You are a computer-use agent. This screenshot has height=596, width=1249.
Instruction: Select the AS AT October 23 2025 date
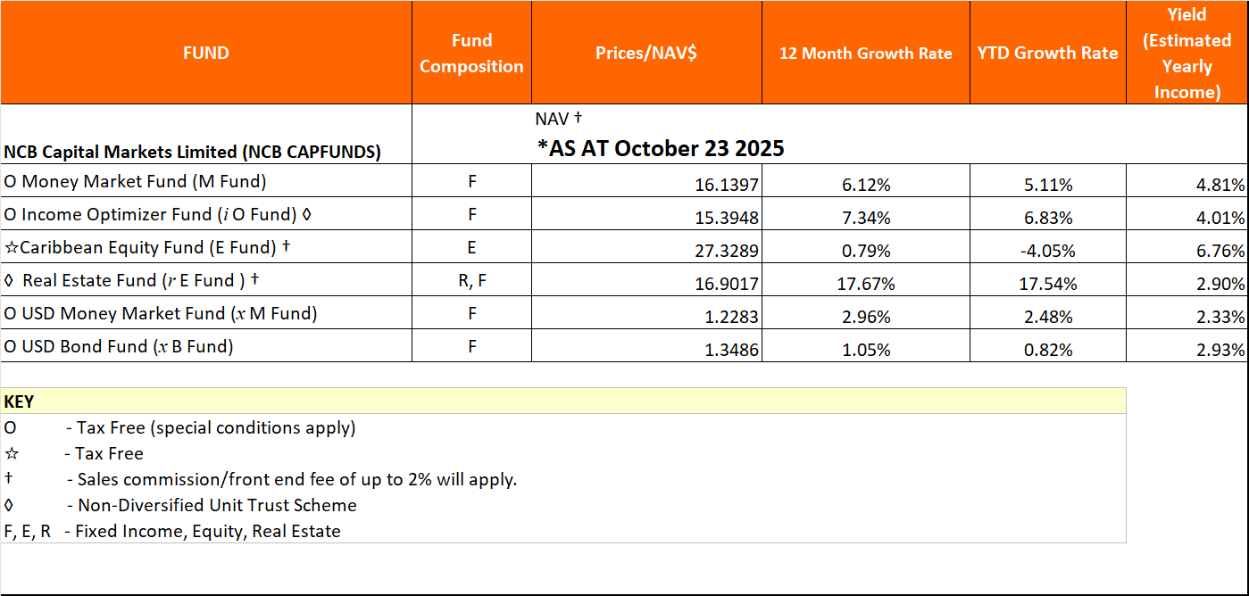(x=660, y=147)
